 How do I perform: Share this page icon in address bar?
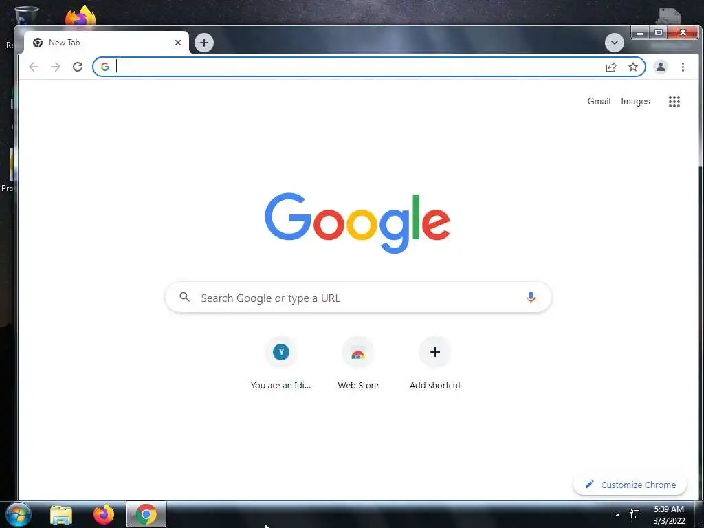[x=611, y=67]
